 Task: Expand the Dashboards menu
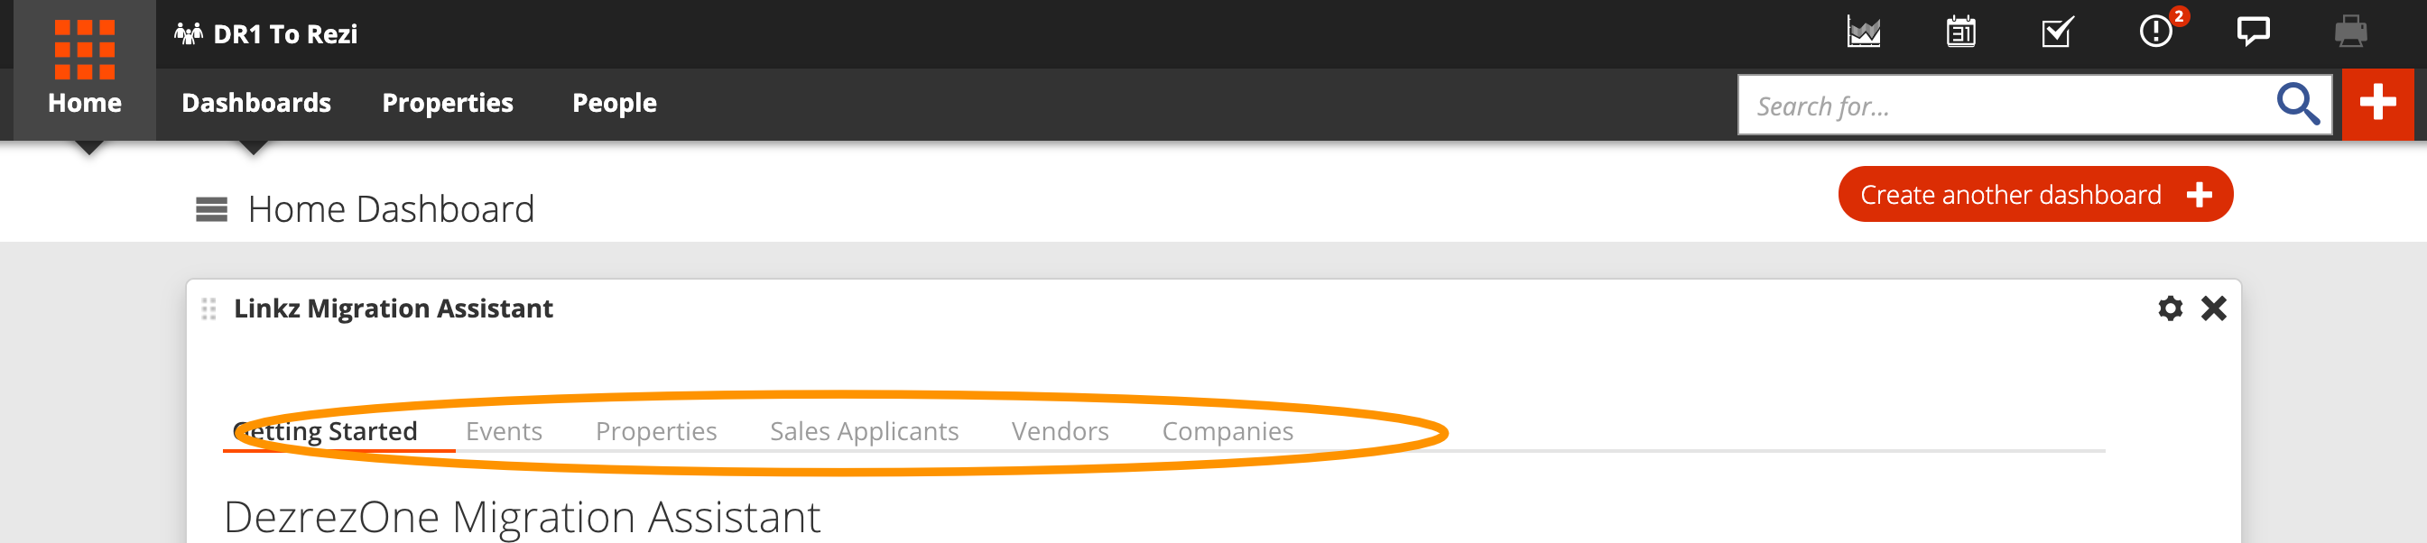pyautogui.click(x=256, y=103)
